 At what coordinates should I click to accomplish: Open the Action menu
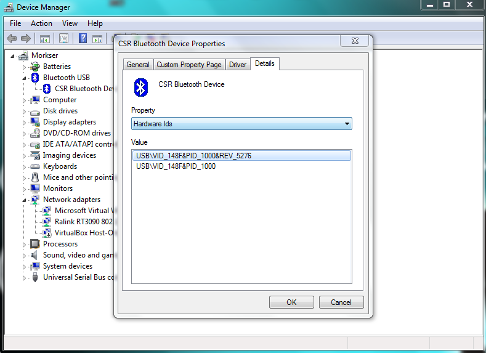[41, 23]
